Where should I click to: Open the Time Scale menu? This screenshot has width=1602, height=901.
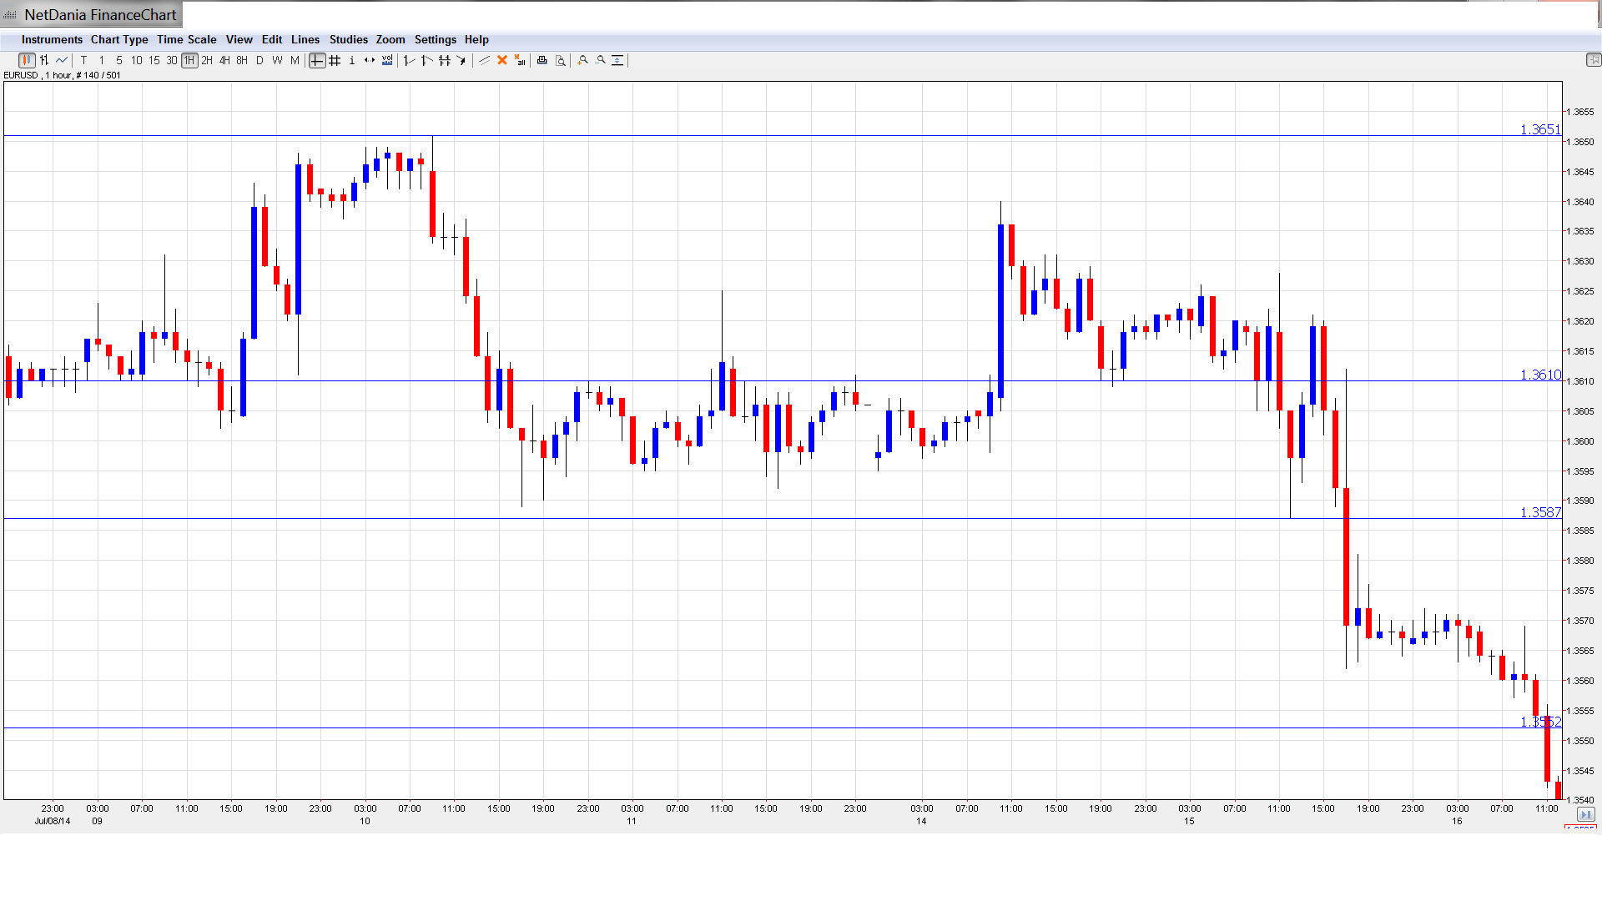(186, 39)
